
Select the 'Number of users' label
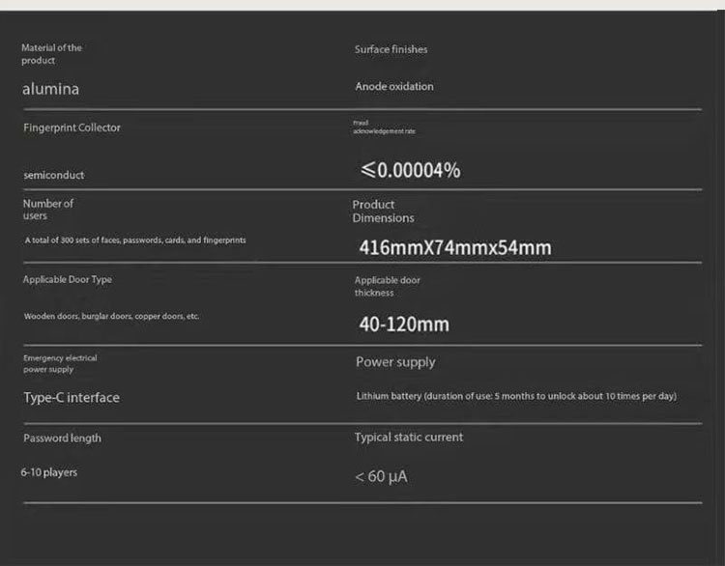[x=47, y=210]
